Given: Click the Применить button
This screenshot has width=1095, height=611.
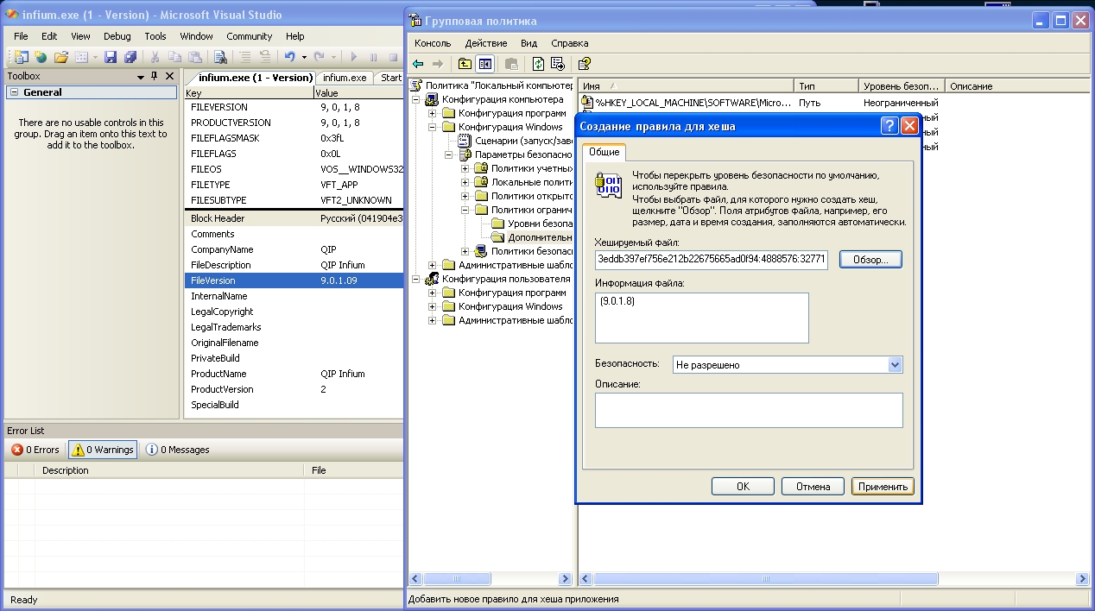Looking at the screenshot, I should click(883, 487).
